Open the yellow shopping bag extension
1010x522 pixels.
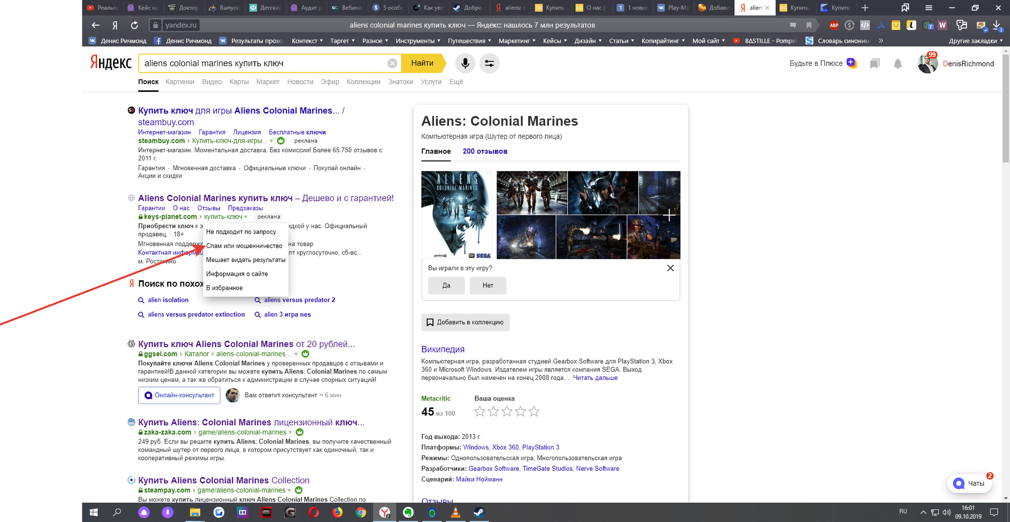click(896, 25)
